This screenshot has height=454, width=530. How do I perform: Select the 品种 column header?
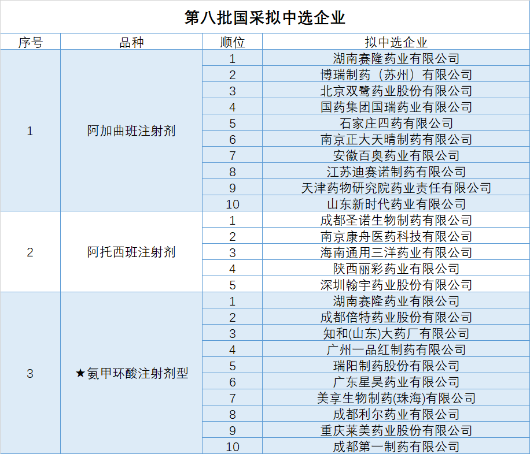pos(131,42)
